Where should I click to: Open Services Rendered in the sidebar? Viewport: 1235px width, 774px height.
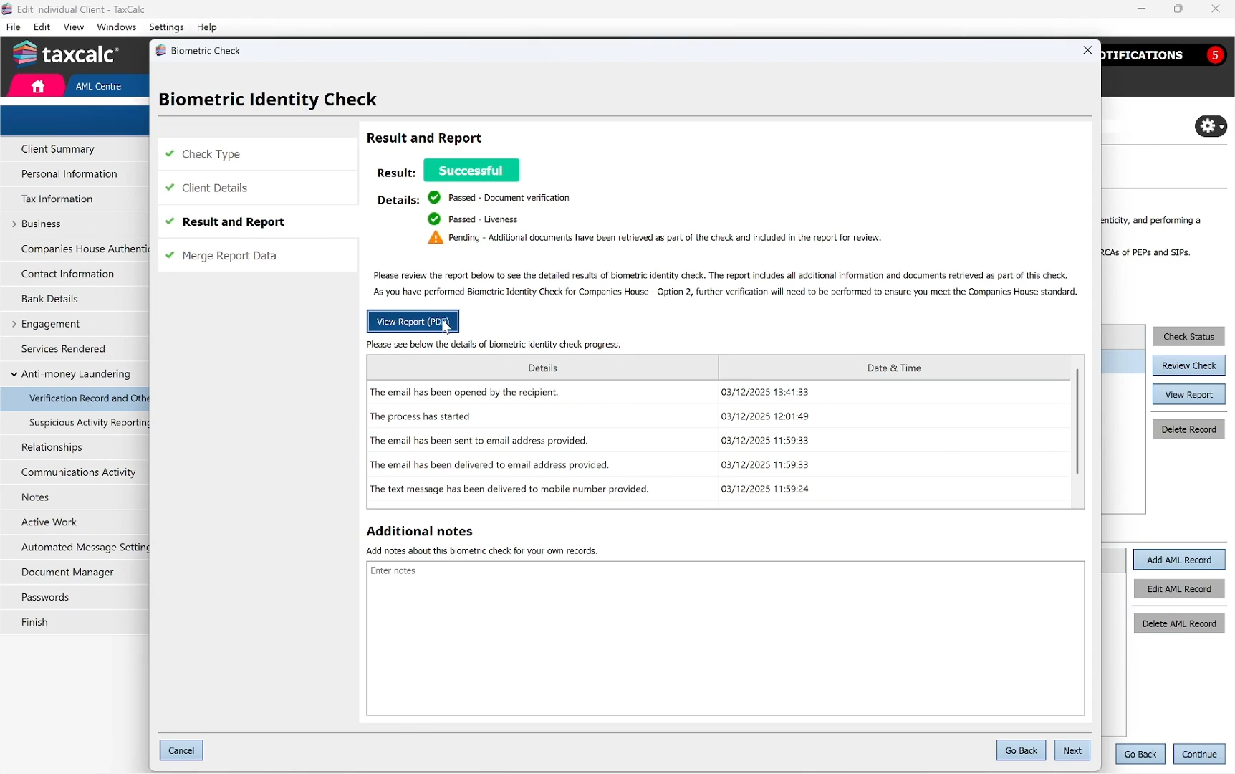(75, 349)
